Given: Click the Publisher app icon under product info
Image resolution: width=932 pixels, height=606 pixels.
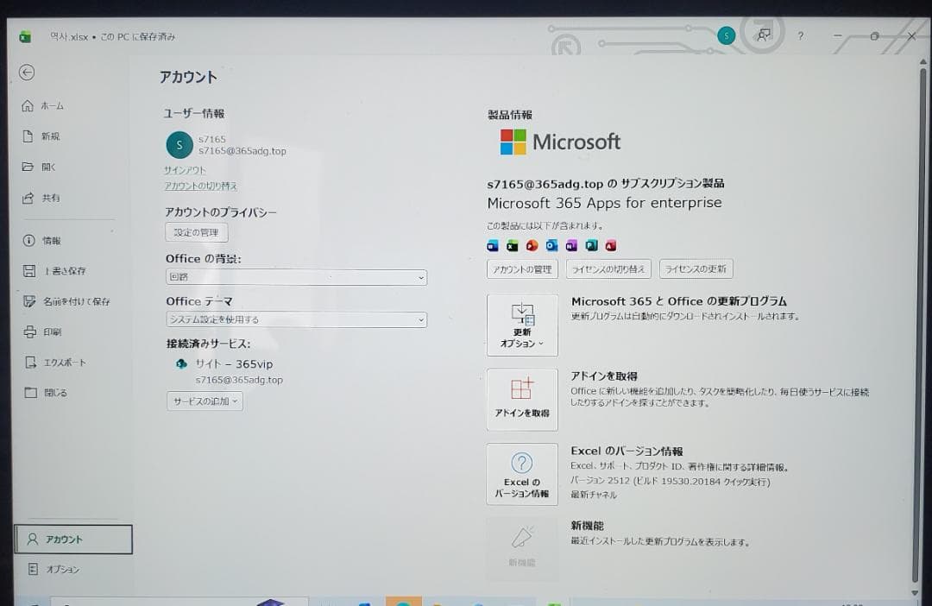Looking at the screenshot, I should point(591,246).
